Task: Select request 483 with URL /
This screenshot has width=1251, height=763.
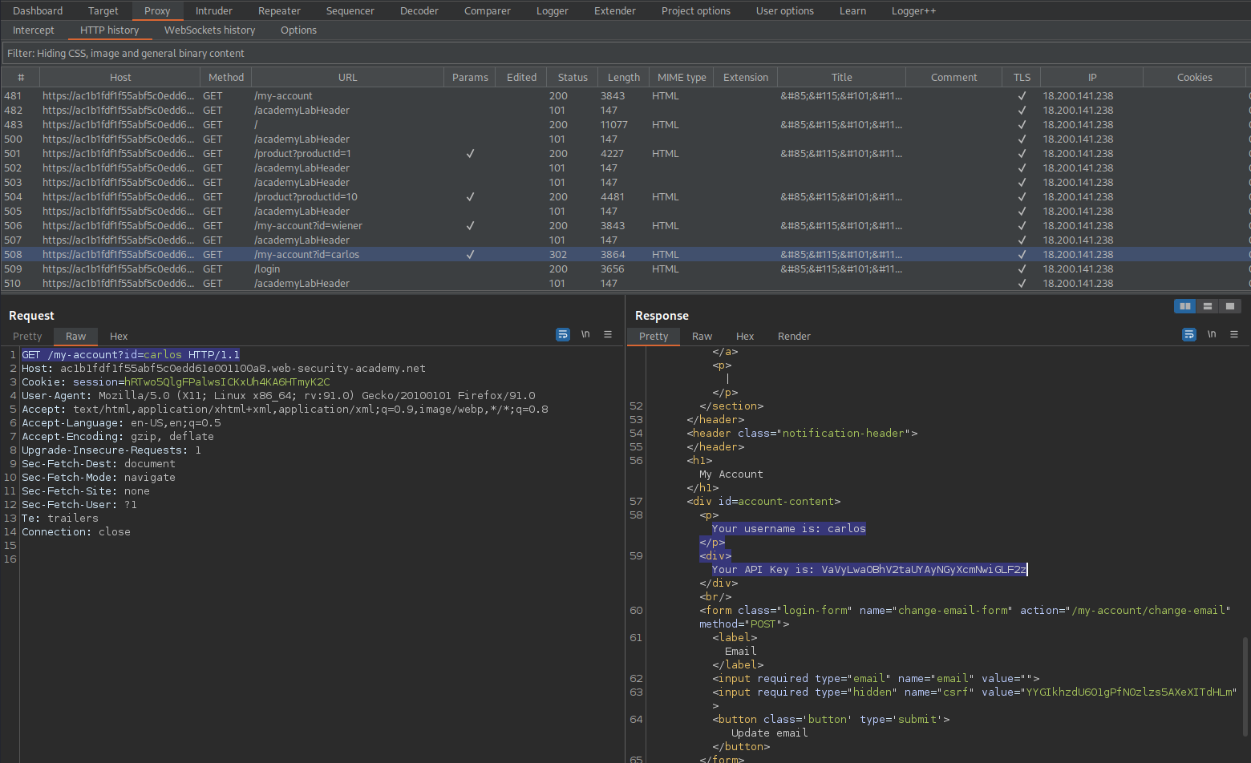Action: pos(625,124)
